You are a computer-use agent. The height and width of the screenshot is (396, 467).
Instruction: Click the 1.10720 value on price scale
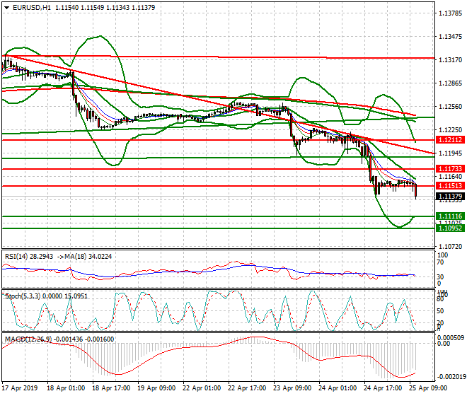tap(450, 247)
